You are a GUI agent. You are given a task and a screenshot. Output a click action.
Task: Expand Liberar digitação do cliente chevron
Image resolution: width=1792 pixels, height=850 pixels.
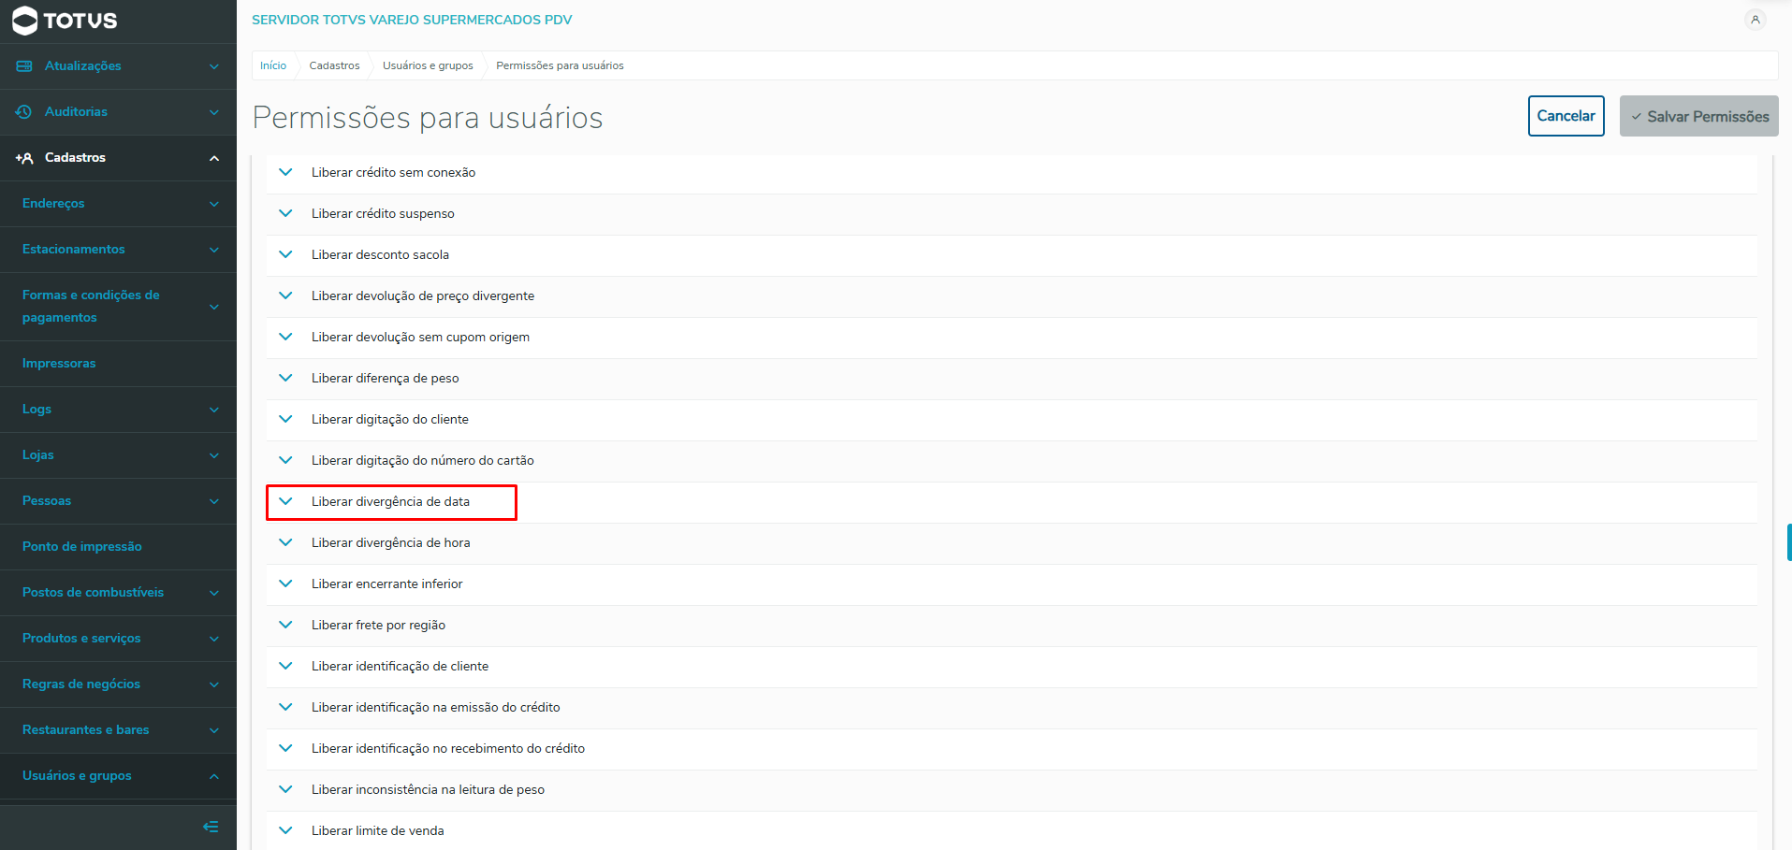[285, 419]
